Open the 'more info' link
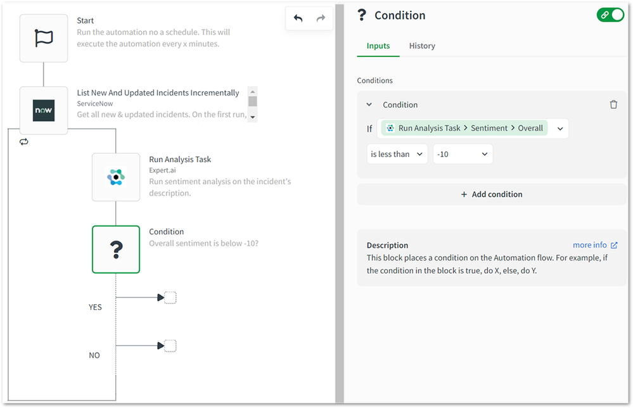 [x=594, y=245]
